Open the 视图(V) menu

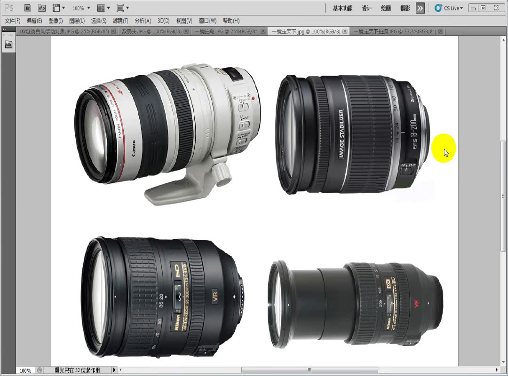tap(184, 21)
